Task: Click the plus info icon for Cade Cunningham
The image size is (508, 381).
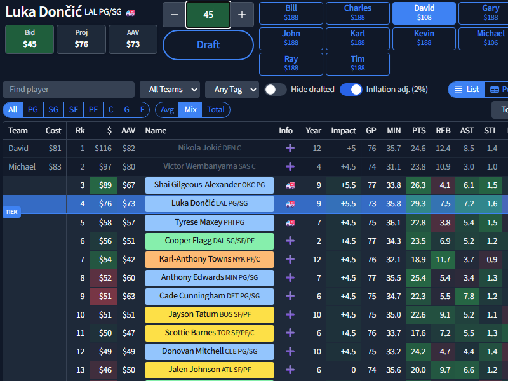Action: (x=290, y=296)
